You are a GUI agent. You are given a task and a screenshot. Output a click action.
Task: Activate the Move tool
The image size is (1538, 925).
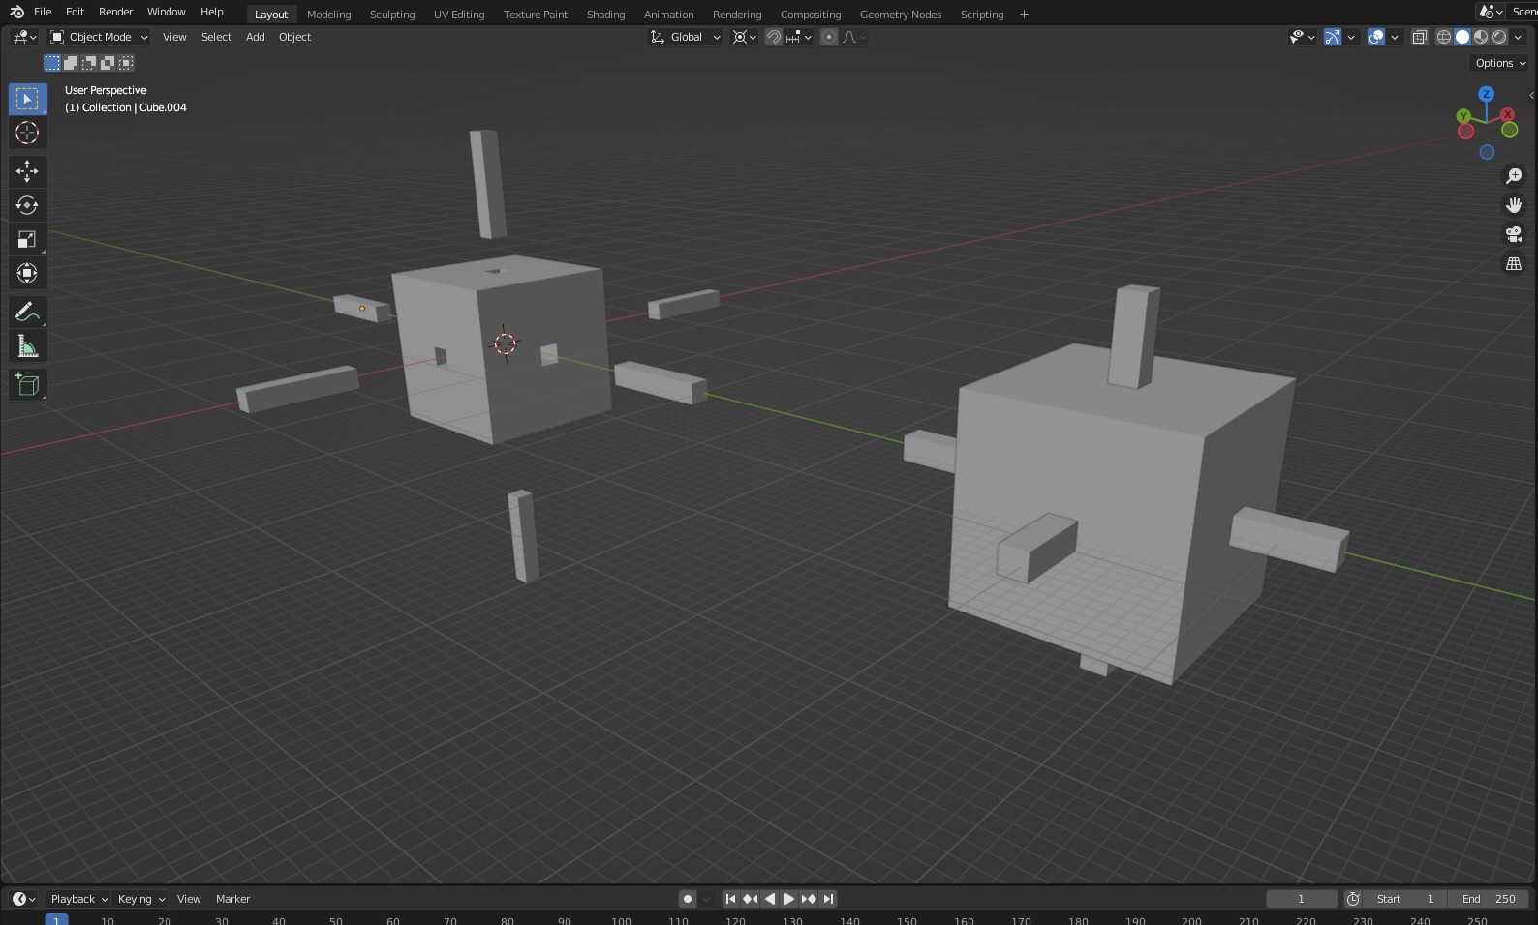click(27, 171)
